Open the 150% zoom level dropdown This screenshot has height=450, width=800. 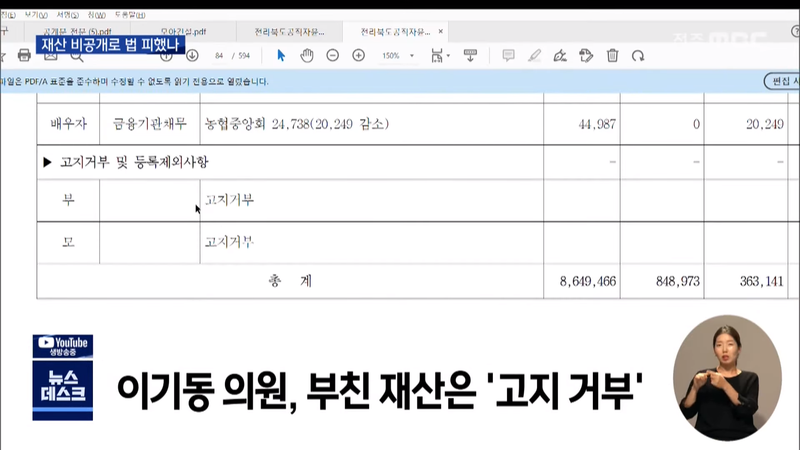[412, 55]
